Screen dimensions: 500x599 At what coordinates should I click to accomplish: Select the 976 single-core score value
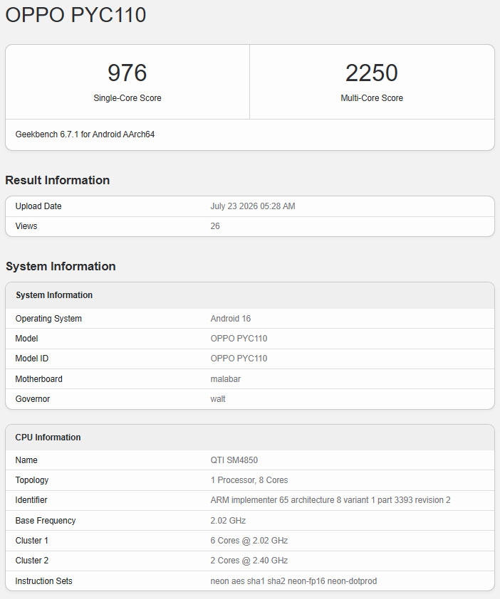pos(127,73)
